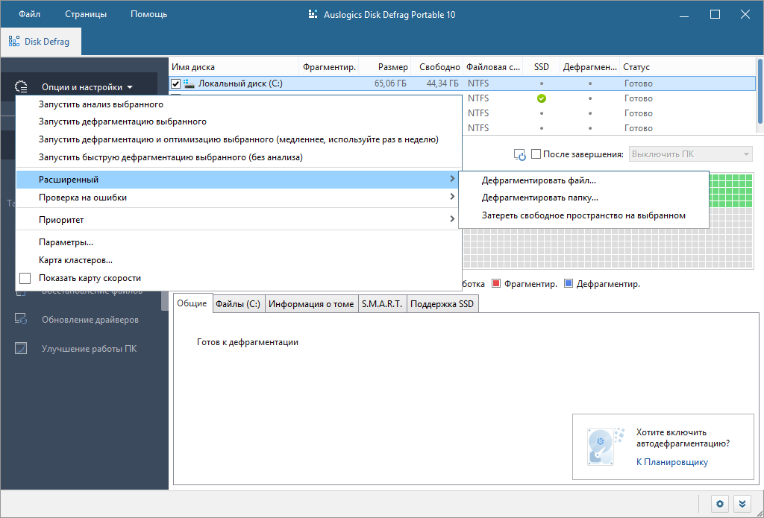Sort by Дефрагмен... column header
Image resolution: width=764 pixels, height=518 pixels.
[590, 67]
